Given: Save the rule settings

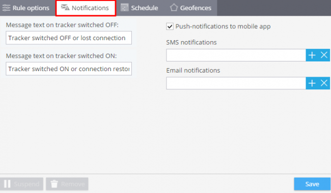Looking at the screenshot, I should click(x=312, y=184).
